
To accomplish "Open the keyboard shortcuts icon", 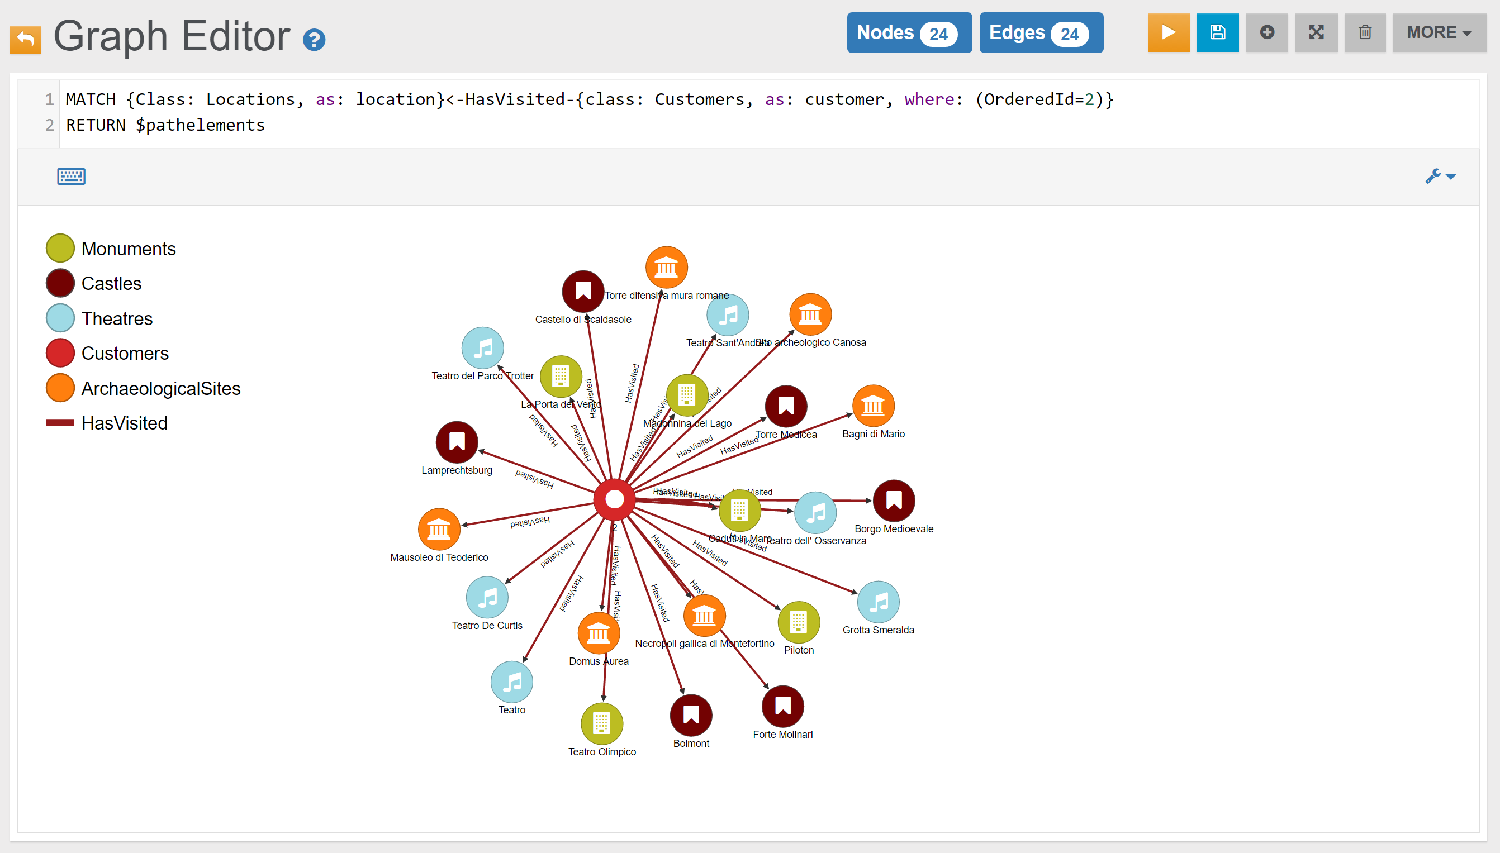I will point(71,177).
